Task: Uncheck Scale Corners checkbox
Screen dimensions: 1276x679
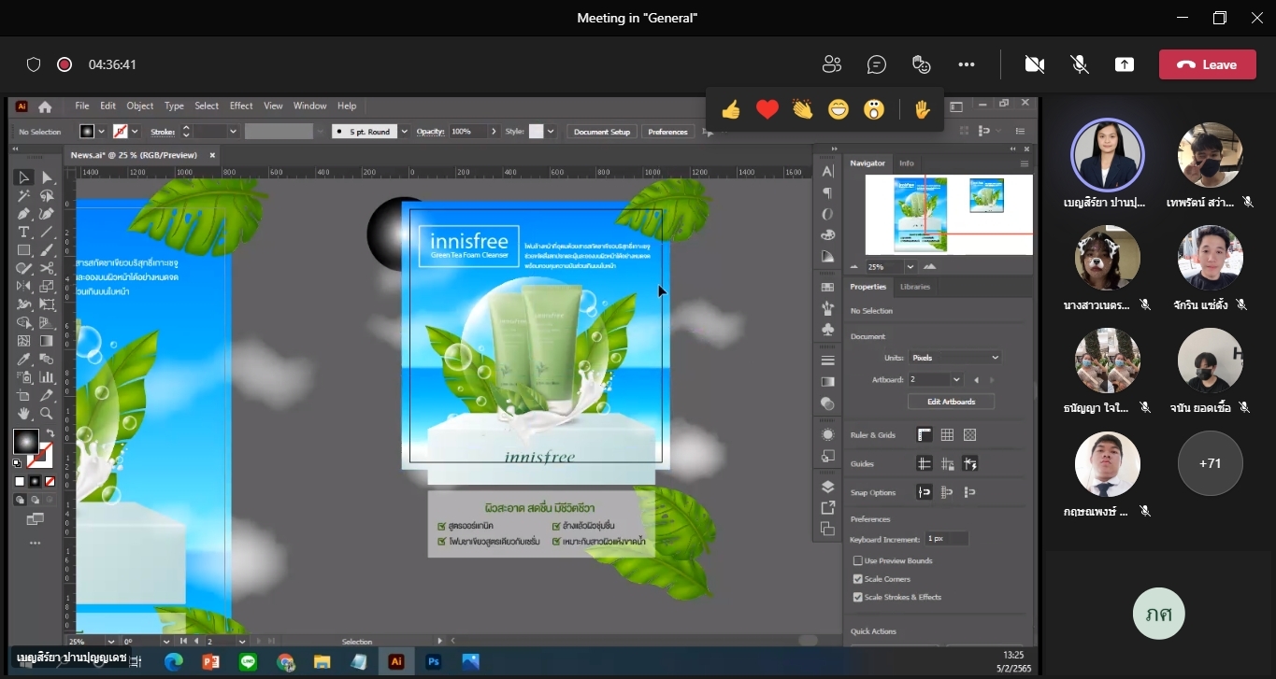Action: tap(858, 579)
